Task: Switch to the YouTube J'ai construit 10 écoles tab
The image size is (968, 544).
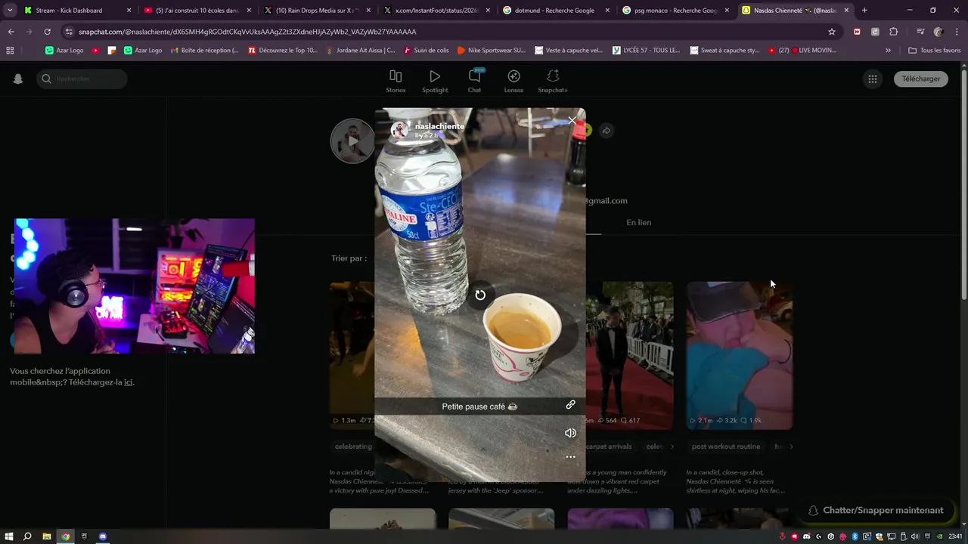Action: 197,11
